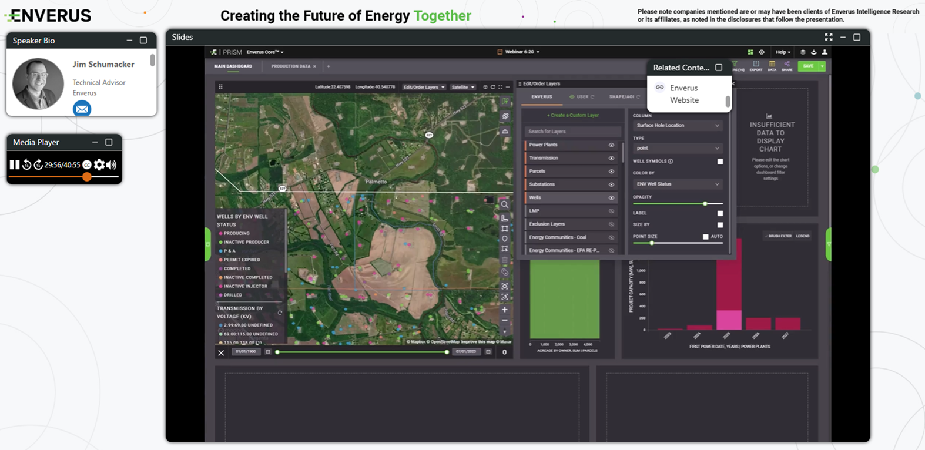Hide the Transmission layer

[x=611, y=158]
